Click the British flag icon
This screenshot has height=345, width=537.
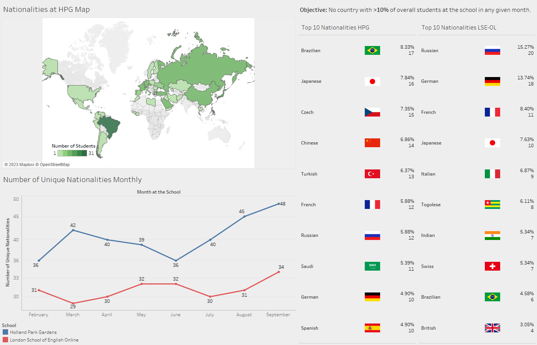tap(492, 328)
